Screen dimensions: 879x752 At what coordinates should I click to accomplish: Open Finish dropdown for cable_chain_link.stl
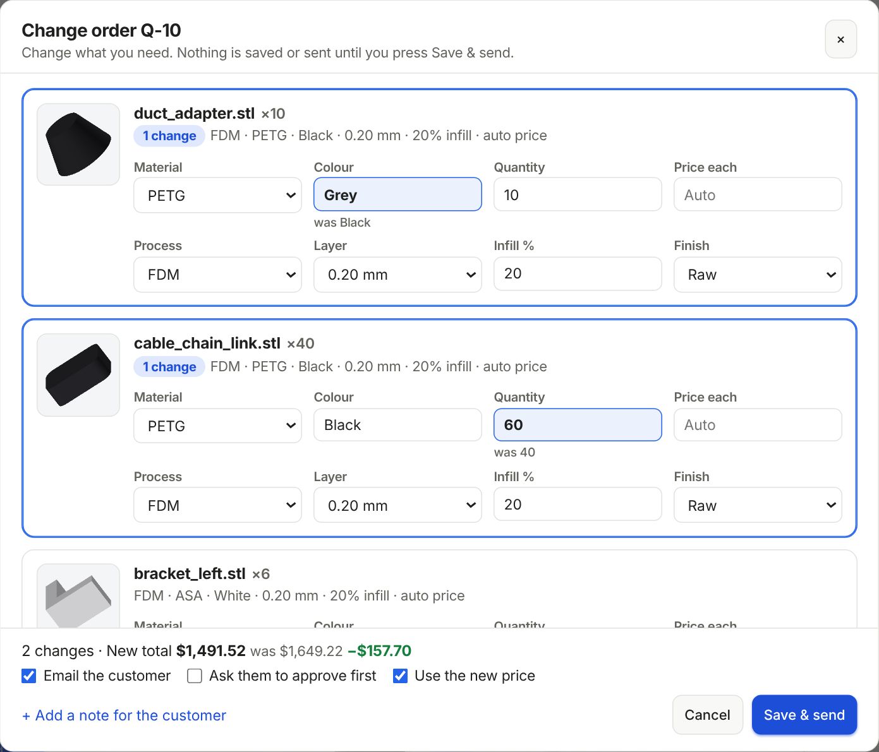point(758,505)
